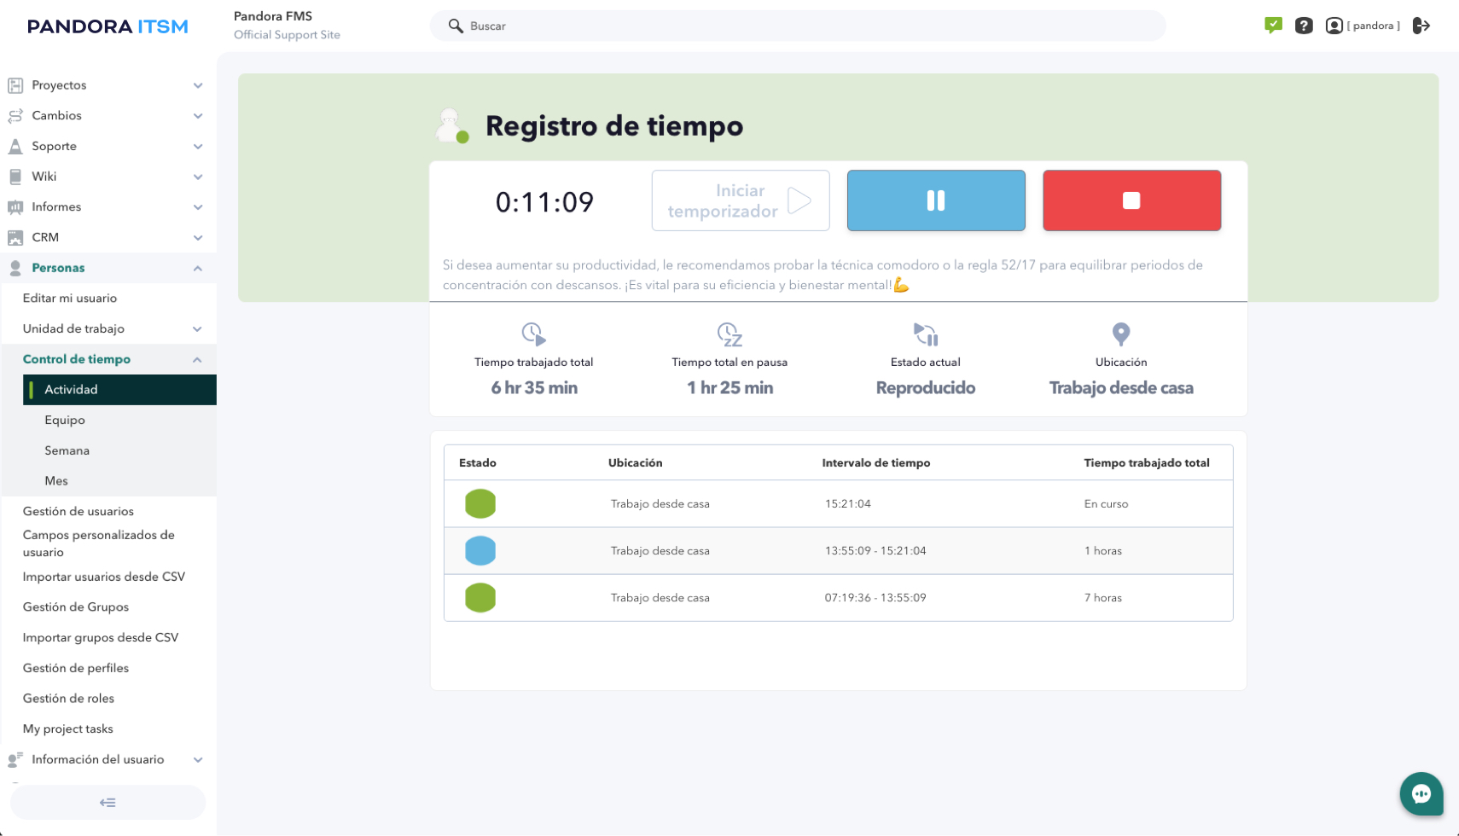Click the 13:55:09 - 15:21:04 interval cell

pos(875,551)
